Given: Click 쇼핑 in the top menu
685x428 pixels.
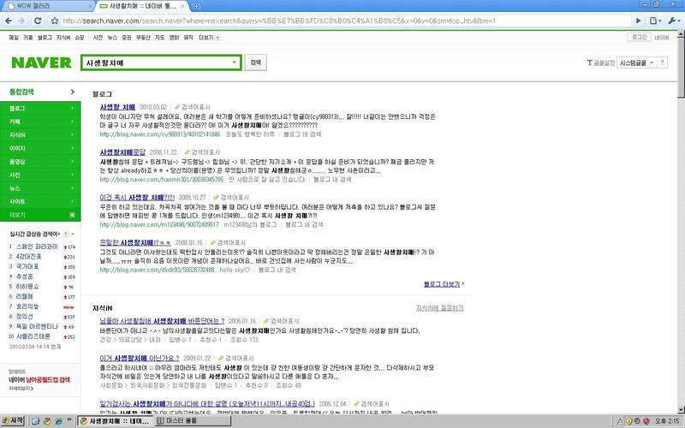Looking at the screenshot, I should [80, 38].
